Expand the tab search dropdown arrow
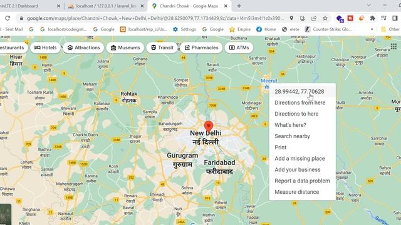This screenshot has height=225, width=401. [368, 6]
